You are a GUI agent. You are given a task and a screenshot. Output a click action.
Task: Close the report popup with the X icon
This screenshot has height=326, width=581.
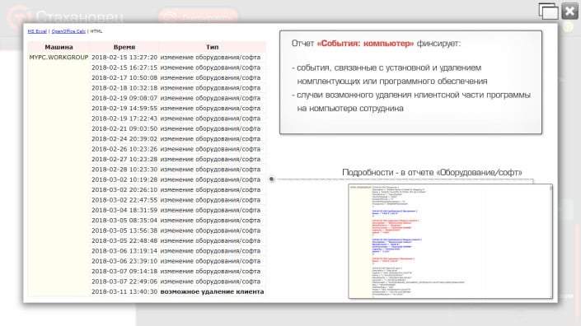570,11
